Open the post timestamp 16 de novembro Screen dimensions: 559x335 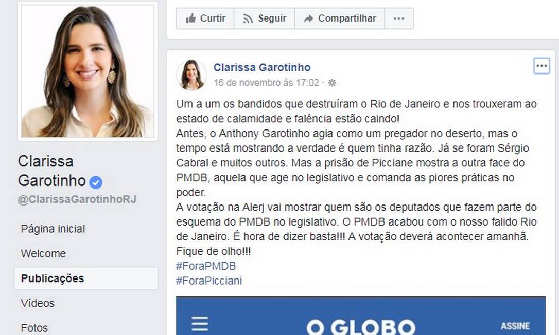pos(266,83)
